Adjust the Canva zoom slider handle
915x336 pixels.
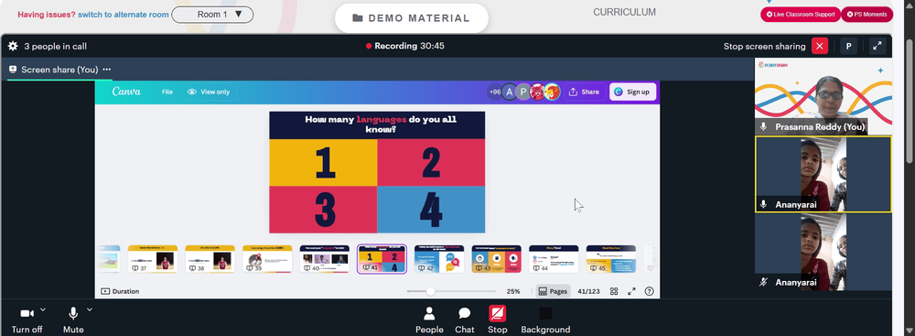click(x=430, y=291)
